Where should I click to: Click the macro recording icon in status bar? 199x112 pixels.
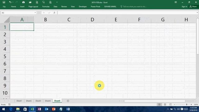pyautogui.click(x=10, y=105)
